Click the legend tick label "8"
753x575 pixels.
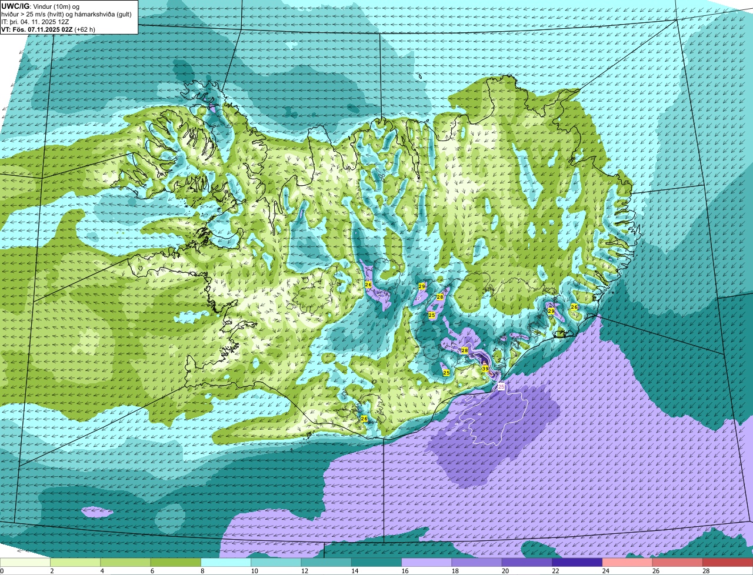click(x=202, y=571)
